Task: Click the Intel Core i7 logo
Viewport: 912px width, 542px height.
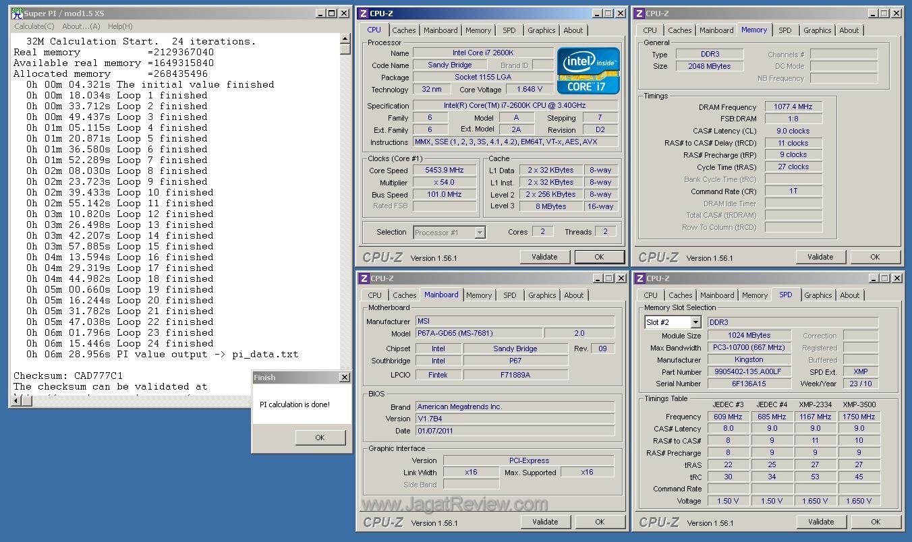Action: 588,70
